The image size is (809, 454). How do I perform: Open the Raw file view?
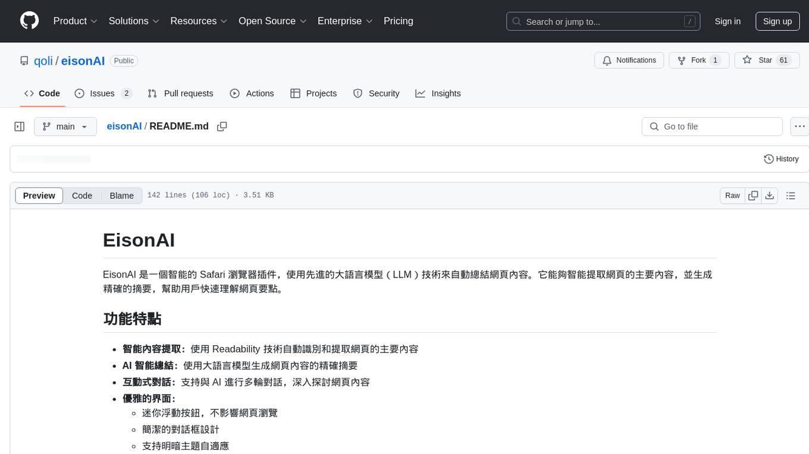(732, 196)
